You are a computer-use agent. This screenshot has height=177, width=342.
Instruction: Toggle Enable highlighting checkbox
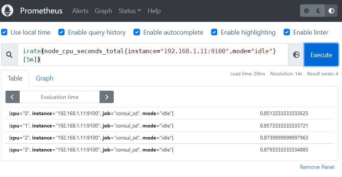[x=214, y=32]
